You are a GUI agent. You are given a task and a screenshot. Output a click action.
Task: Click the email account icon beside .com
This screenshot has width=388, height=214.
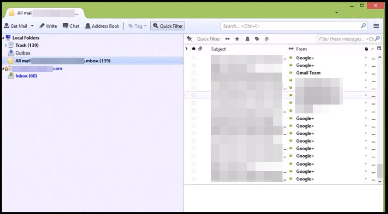[8, 68]
